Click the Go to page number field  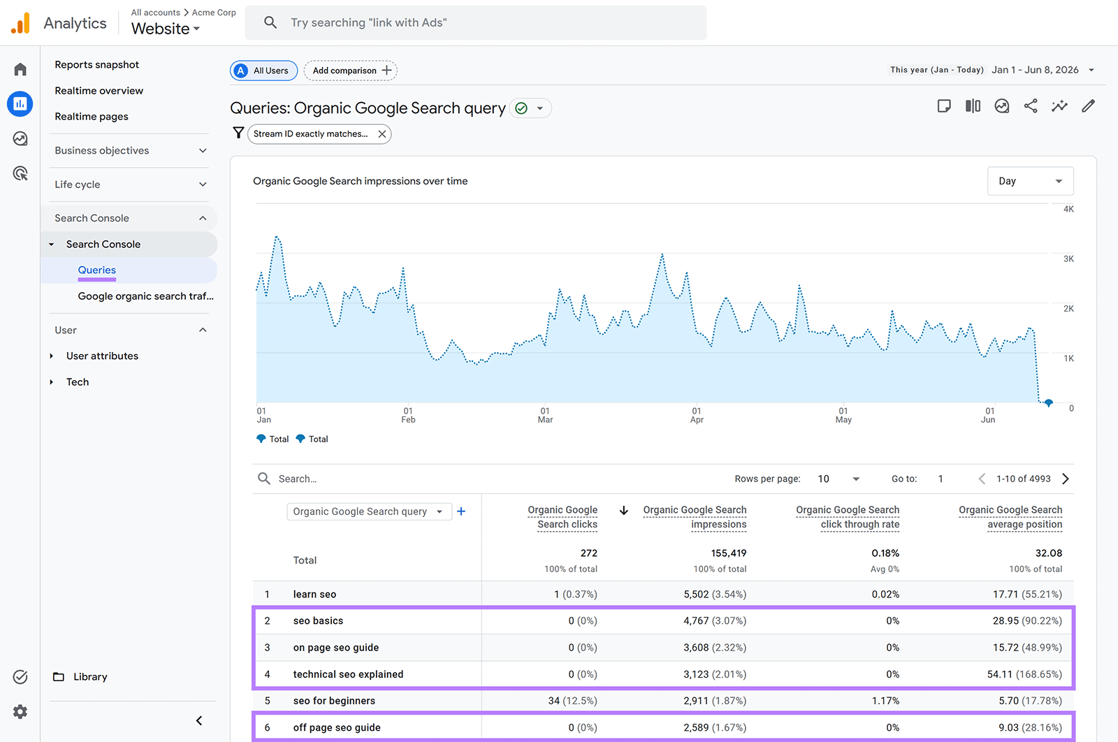(941, 479)
